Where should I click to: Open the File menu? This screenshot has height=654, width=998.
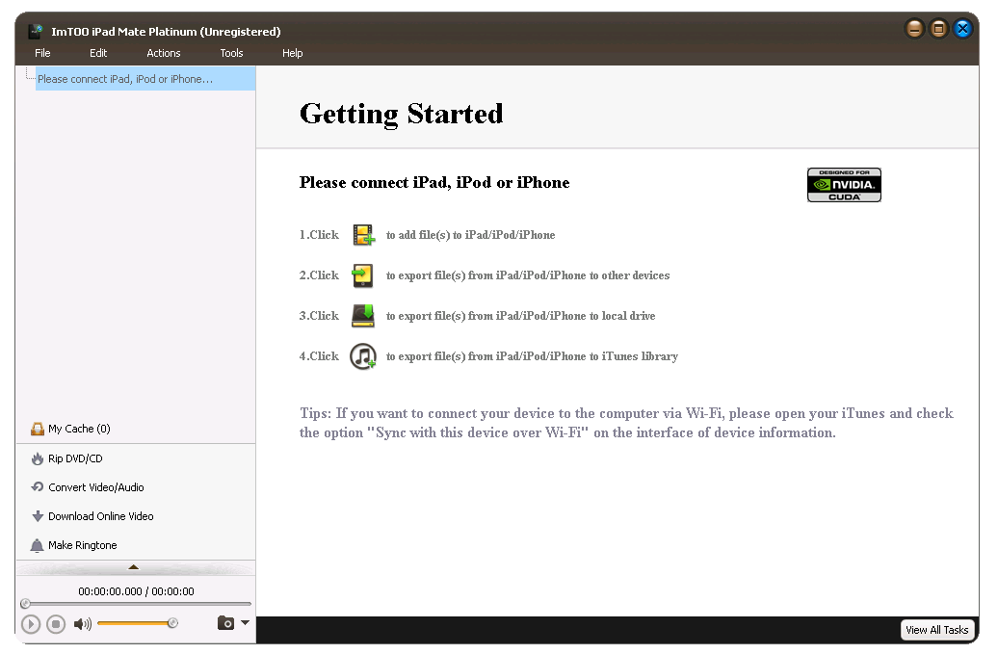coord(42,53)
